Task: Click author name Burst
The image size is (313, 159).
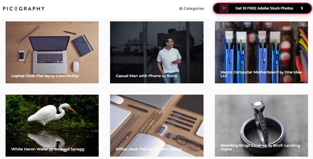Action: [x=172, y=76]
